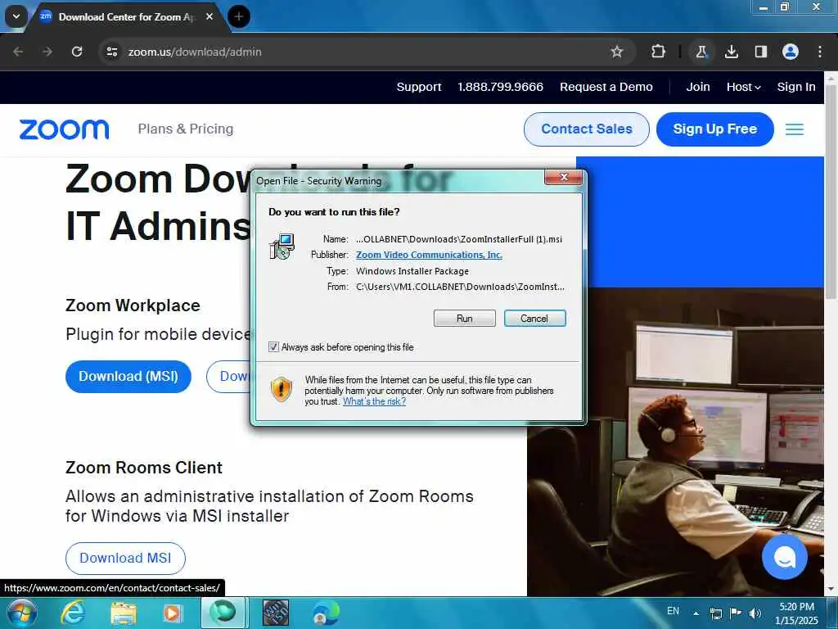This screenshot has width=838, height=629.
Task: Launch Internet Explorer from taskbar
Action: coord(73,613)
